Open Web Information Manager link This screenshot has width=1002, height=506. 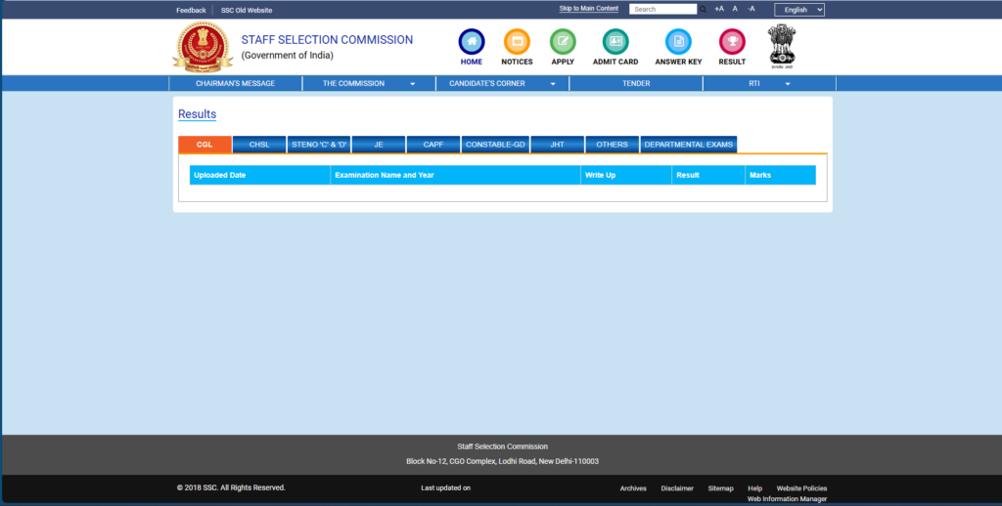click(788, 499)
